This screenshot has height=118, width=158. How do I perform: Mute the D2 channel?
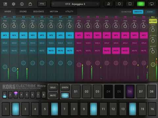tap(88, 51)
